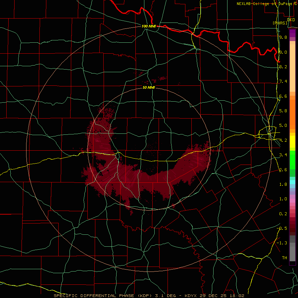Click the SPECIFIC DIFFERENTIAL PHASE (KDP) caption

[103, 296]
